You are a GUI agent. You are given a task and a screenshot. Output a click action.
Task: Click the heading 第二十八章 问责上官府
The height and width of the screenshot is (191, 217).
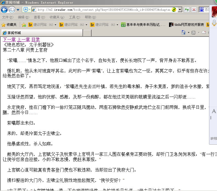(25, 50)
